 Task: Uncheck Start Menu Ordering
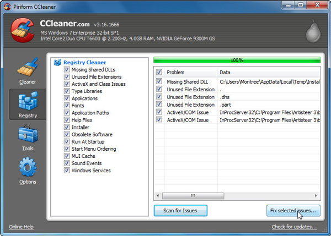pyautogui.click(x=67, y=149)
